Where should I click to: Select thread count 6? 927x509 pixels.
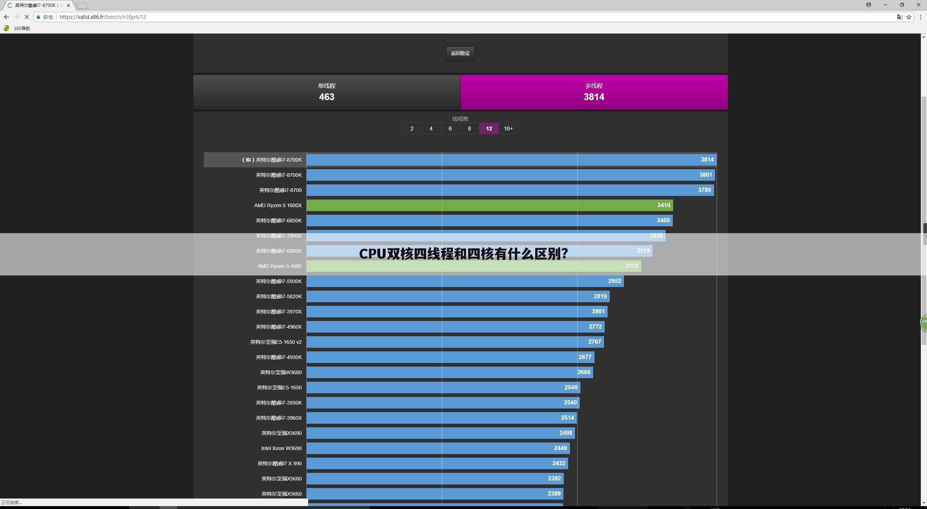450,128
